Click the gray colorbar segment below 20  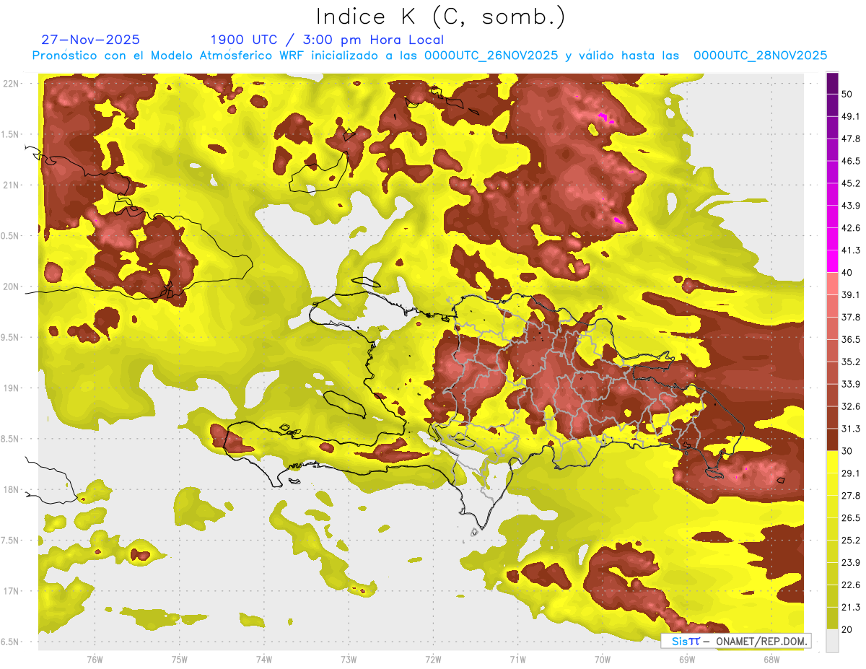point(832,641)
